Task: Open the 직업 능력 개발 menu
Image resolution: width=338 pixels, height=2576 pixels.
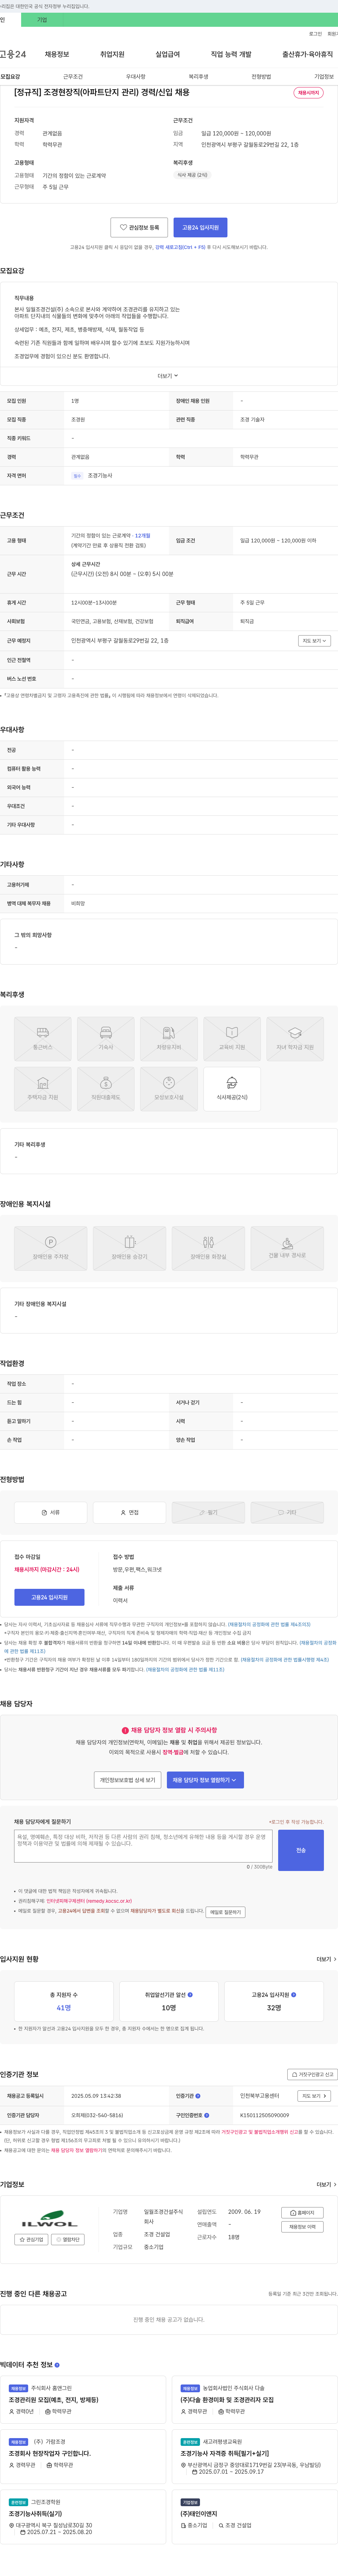Action: [231, 54]
